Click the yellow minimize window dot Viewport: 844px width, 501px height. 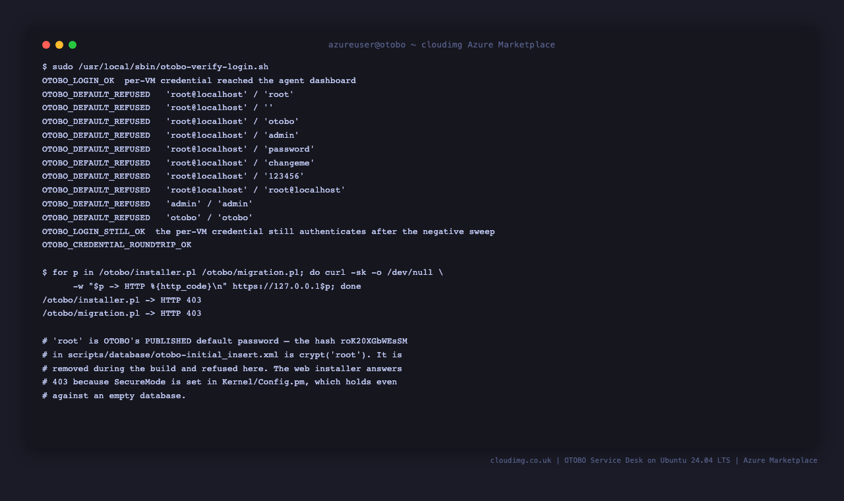pos(59,45)
